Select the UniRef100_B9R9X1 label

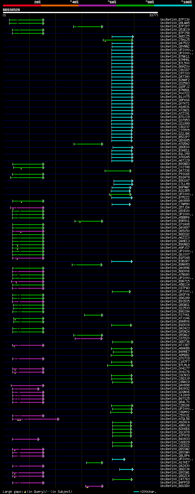click(175, 221)
